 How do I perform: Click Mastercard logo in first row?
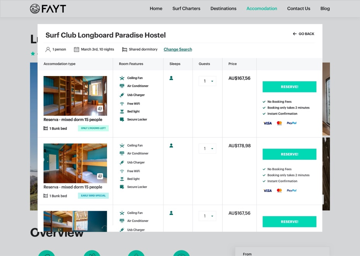pos(279,123)
